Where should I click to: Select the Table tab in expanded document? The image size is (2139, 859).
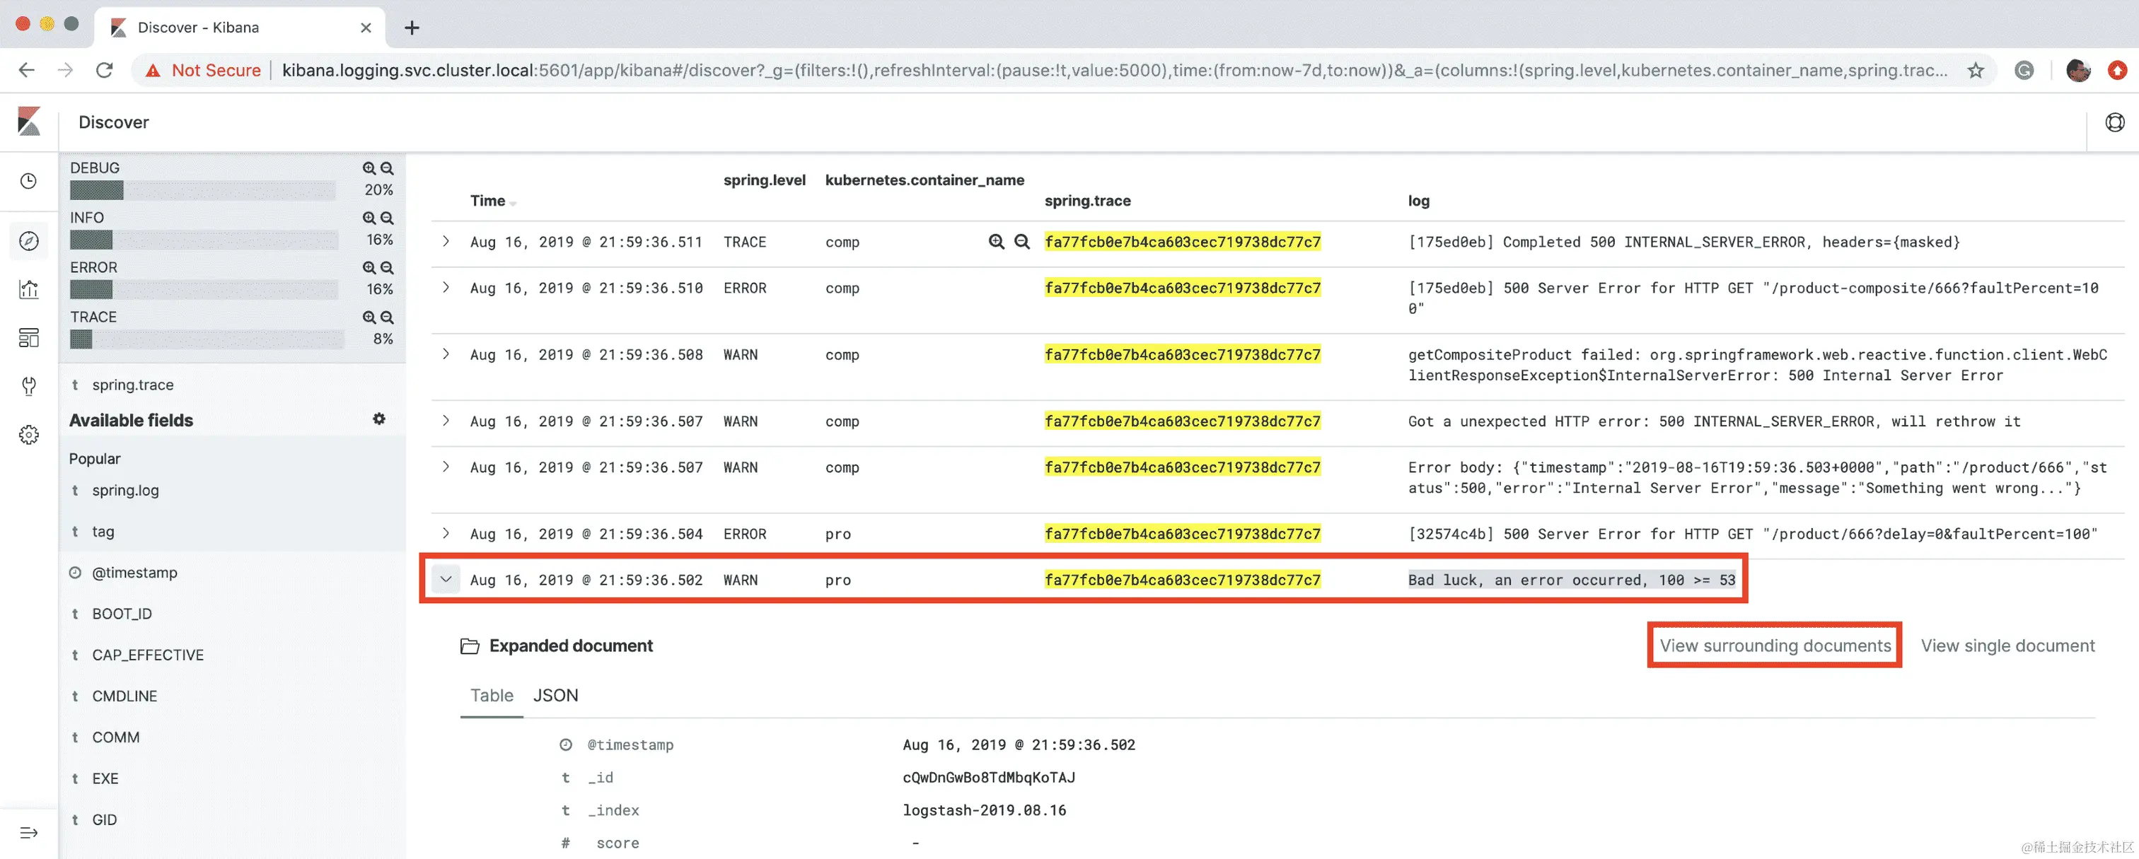(492, 696)
